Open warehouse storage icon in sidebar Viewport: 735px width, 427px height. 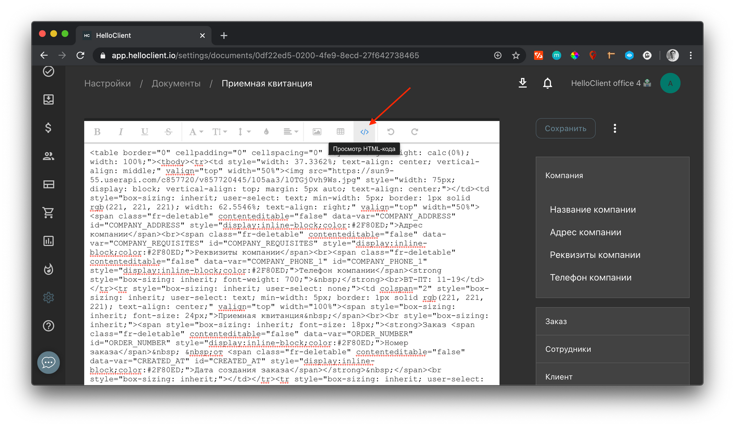point(49,184)
